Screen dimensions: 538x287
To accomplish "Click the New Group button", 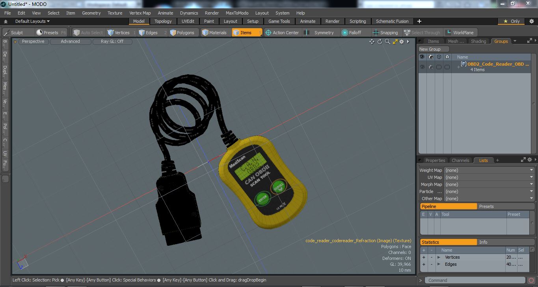I will point(434,49).
